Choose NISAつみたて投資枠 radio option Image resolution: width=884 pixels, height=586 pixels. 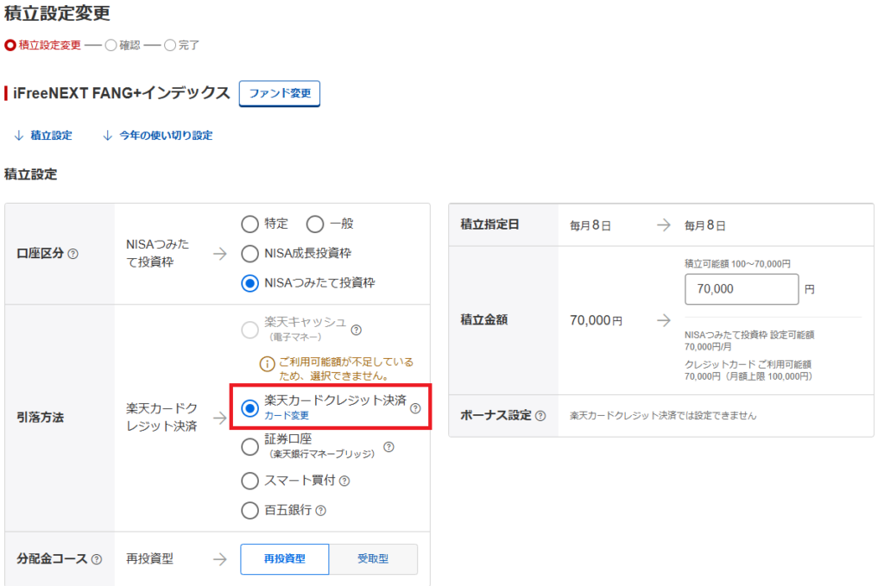click(249, 283)
